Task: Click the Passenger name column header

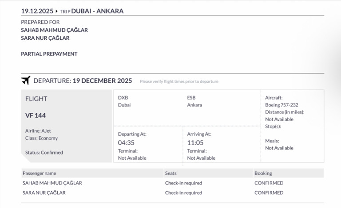Action: tap(40, 173)
